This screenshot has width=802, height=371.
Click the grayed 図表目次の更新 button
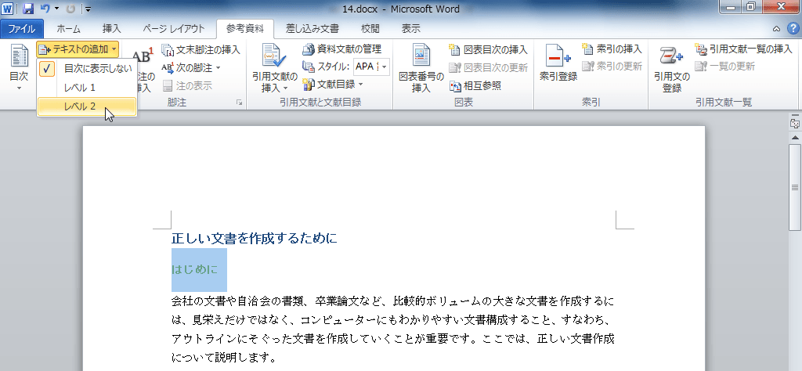488,67
